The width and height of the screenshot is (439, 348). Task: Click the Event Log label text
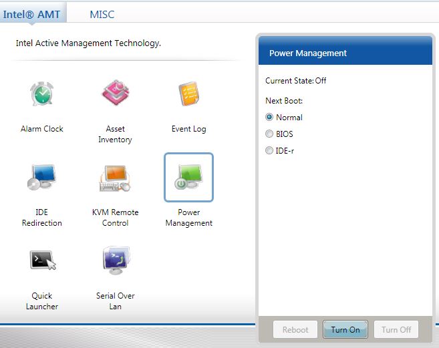[188, 129]
